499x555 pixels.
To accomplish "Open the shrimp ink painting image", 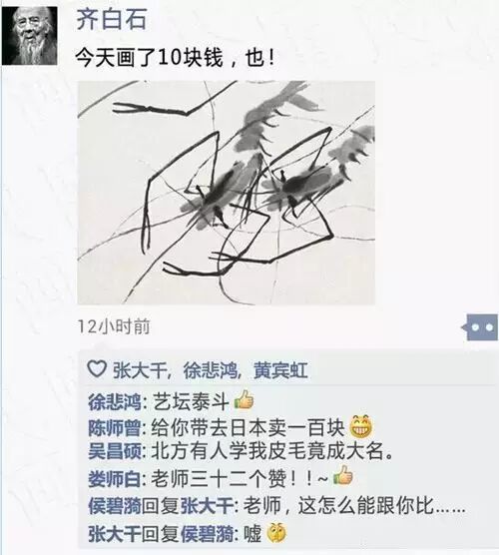I will pos(227,193).
